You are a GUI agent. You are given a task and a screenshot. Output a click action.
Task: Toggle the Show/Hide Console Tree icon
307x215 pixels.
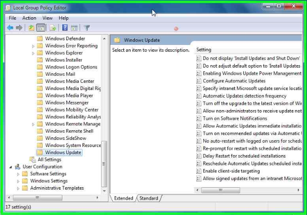click(x=41, y=28)
